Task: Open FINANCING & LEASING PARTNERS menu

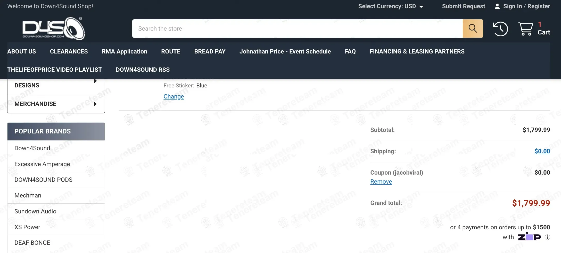Action: pyautogui.click(x=417, y=51)
